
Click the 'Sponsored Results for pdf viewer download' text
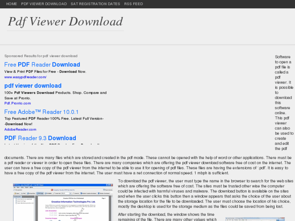41,56
